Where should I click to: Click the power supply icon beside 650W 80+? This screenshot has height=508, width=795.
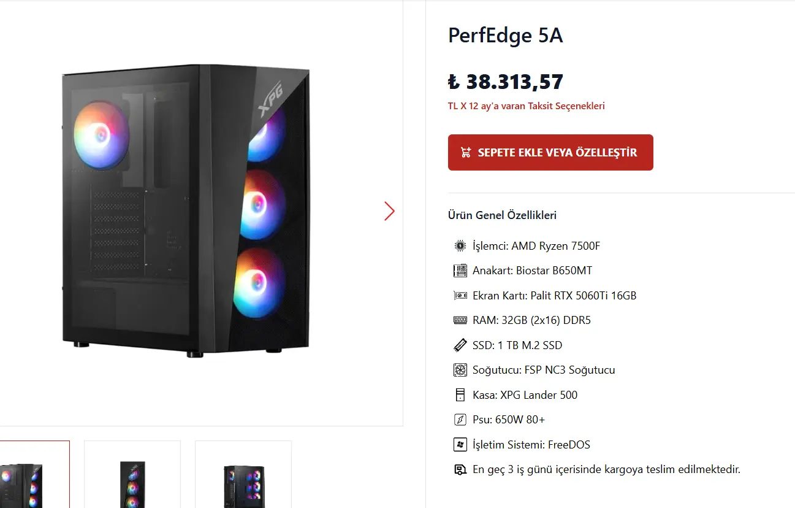click(x=460, y=420)
